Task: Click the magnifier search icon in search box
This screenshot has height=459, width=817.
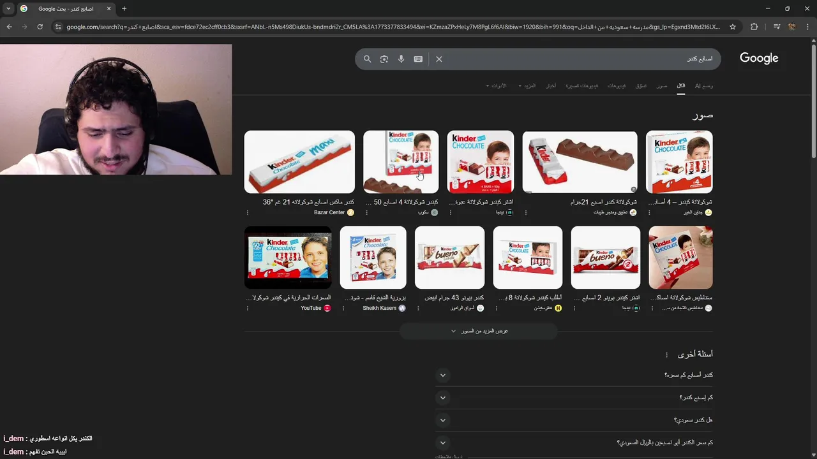Action: [x=367, y=59]
